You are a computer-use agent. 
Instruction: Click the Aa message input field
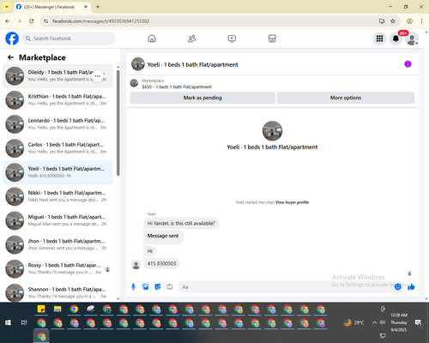pos(286,286)
